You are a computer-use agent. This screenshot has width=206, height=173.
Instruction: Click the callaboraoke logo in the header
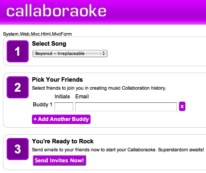(x=56, y=11)
